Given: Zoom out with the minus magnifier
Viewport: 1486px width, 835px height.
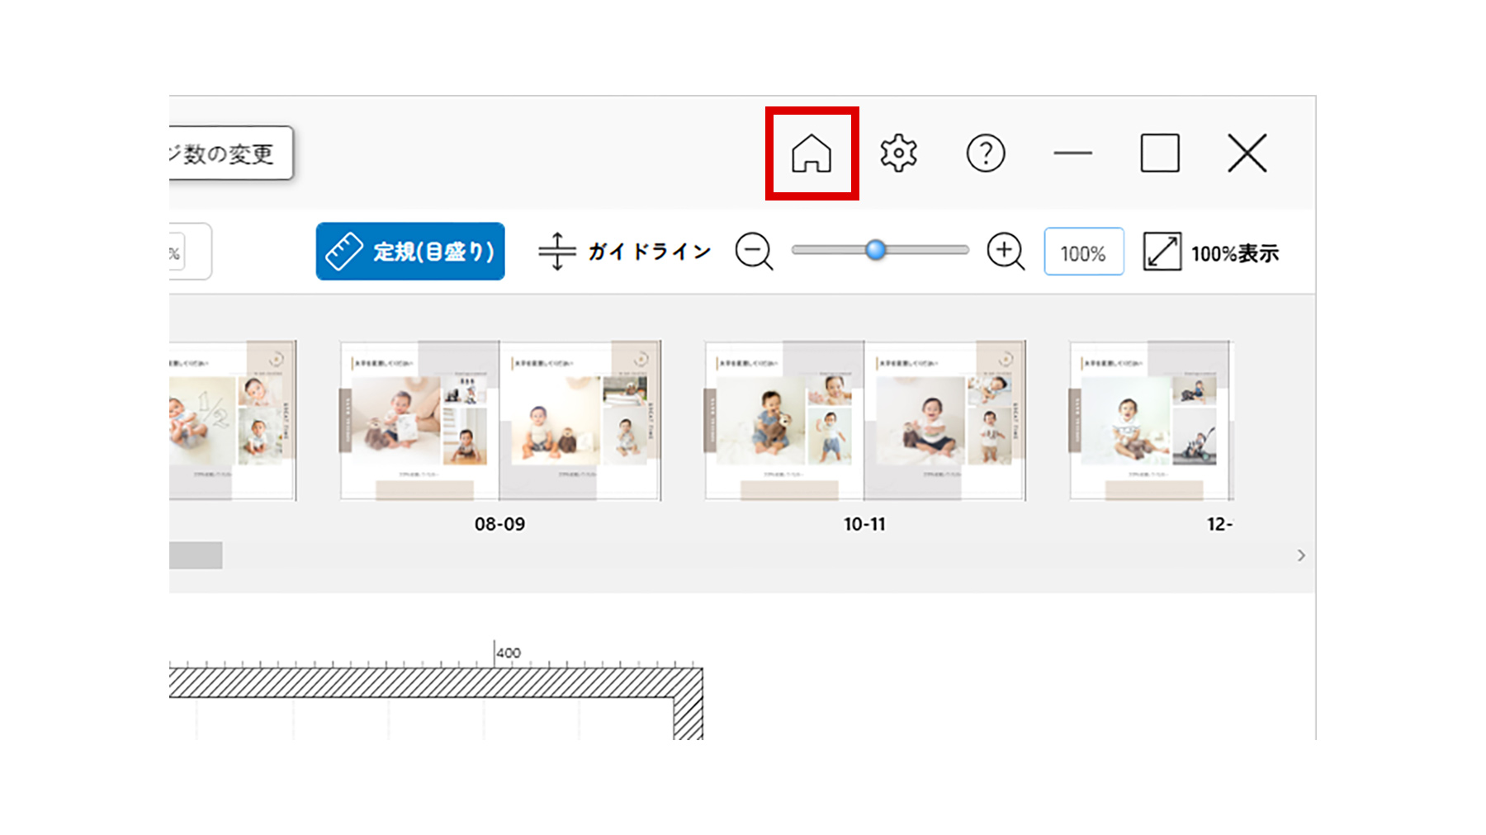Looking at the screenshot, I should 755,251.
